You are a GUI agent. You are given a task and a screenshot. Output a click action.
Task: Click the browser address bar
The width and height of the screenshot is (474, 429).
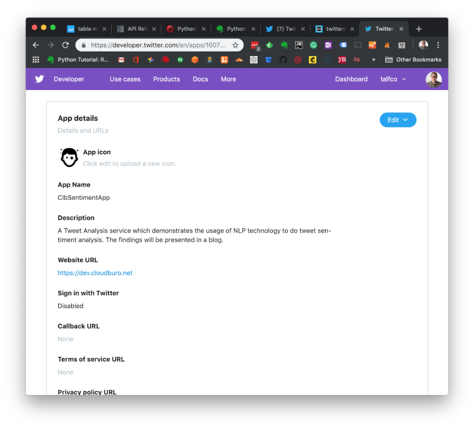(x=157, y=45)
